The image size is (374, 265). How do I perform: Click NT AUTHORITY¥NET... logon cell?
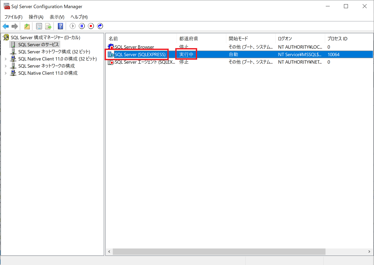click(300, 62)
